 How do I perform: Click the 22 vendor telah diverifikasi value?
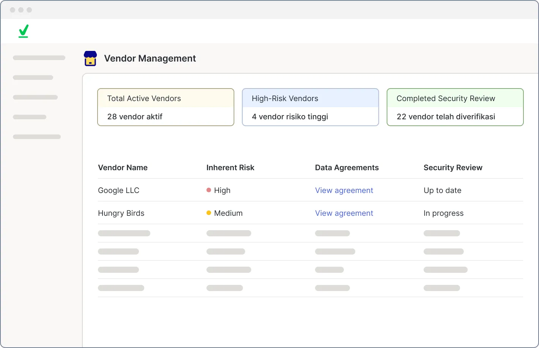(x=446, y=117)
